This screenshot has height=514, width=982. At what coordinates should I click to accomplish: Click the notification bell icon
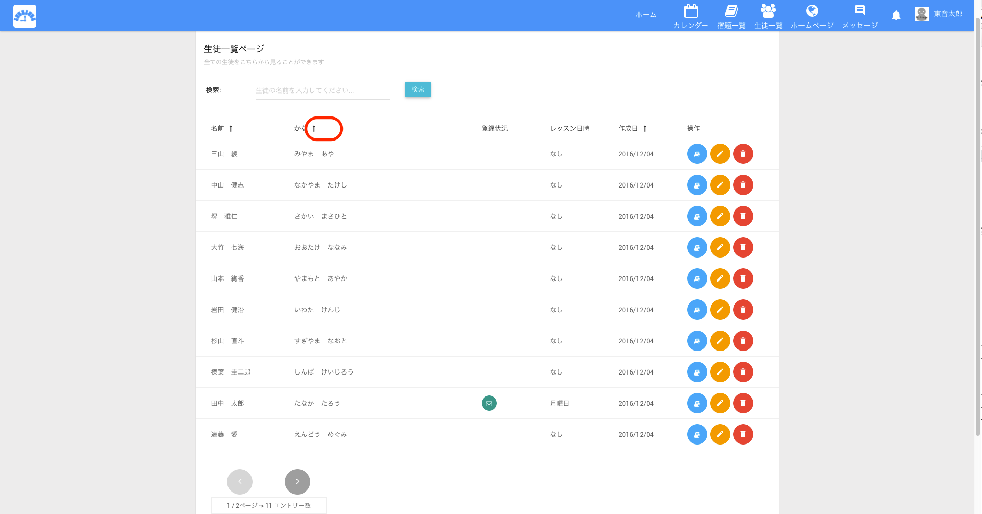click(896, 15)
